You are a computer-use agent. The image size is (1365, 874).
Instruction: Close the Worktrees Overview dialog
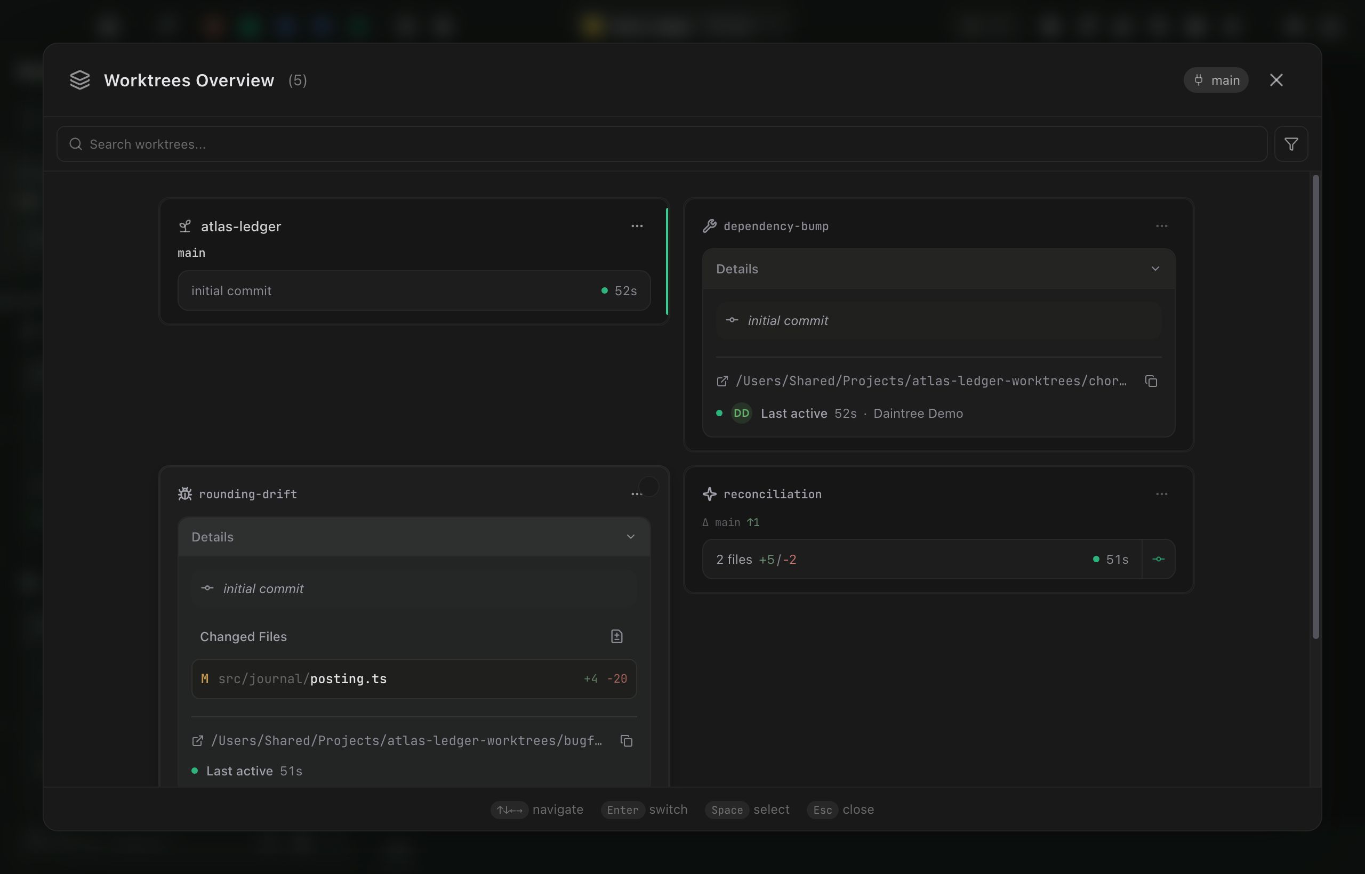1276,80
